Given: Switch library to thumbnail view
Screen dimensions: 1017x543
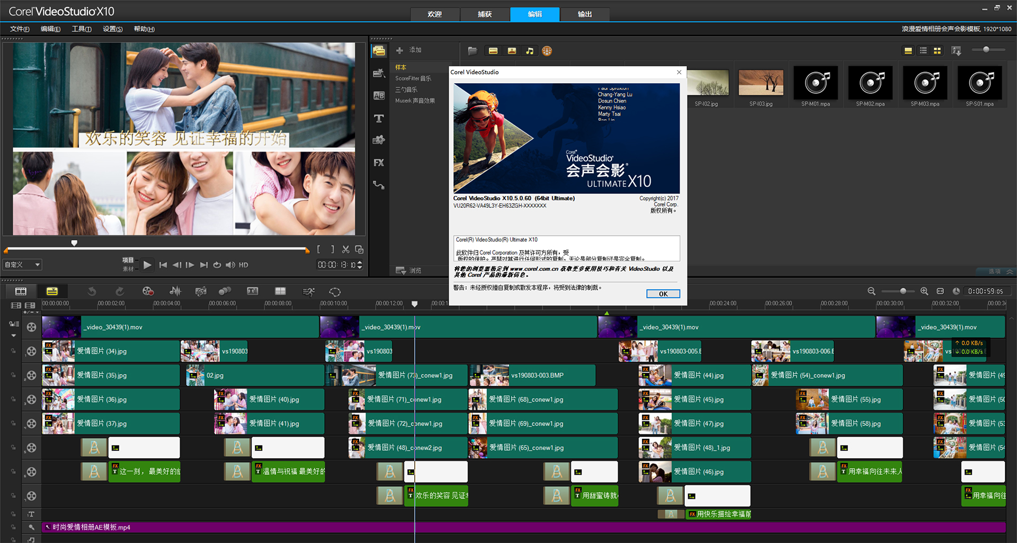Looking at the screenshot, I should tap(937, 51).
